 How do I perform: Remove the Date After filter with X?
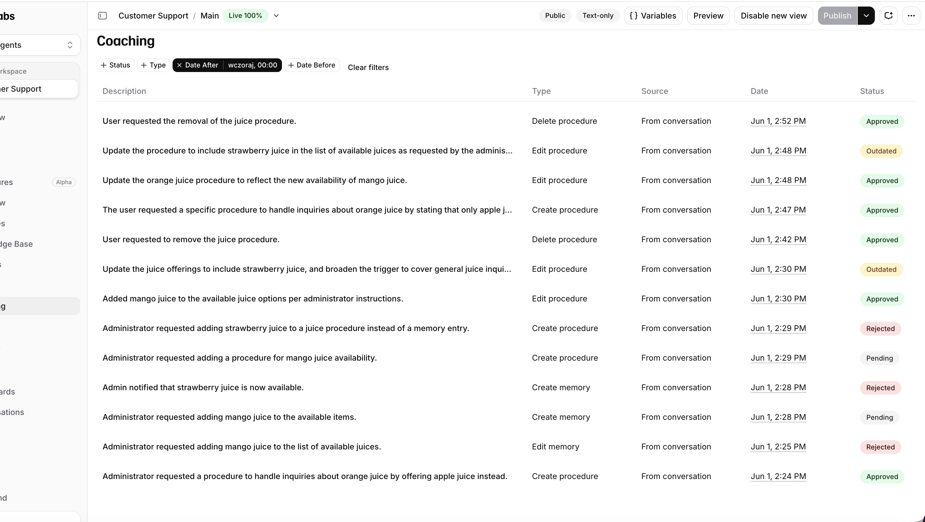pyautogui.click(x=179, y=65)
